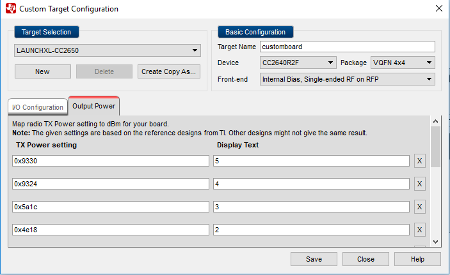Open the Package dropdown showing VQFN 4x4
The image size is (450, 275).
point(403,63)
